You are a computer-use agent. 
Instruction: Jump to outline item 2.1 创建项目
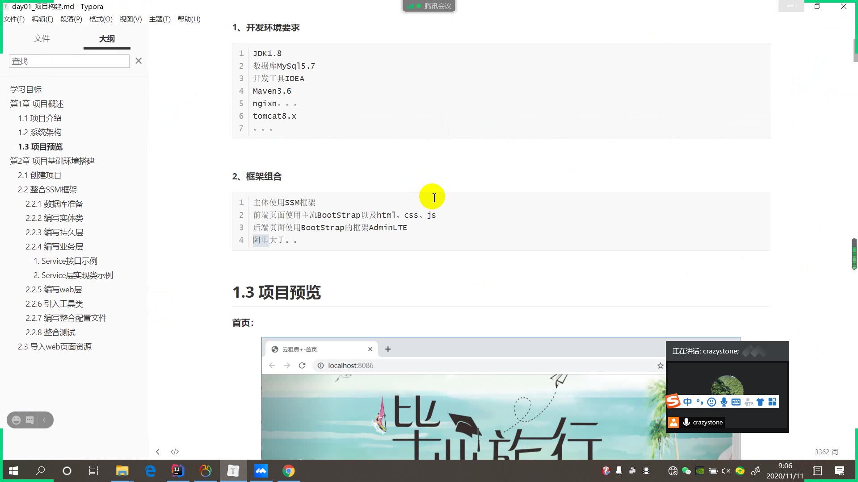coord(40,175)
